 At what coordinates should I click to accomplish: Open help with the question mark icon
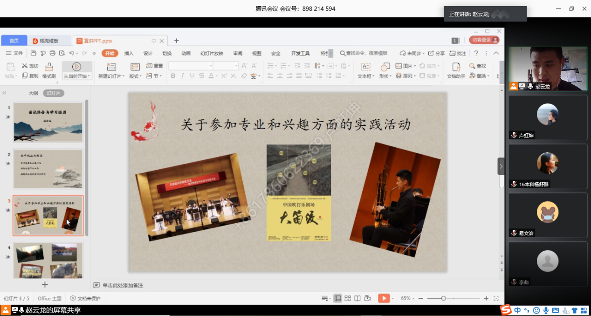[x=476, y=53]
